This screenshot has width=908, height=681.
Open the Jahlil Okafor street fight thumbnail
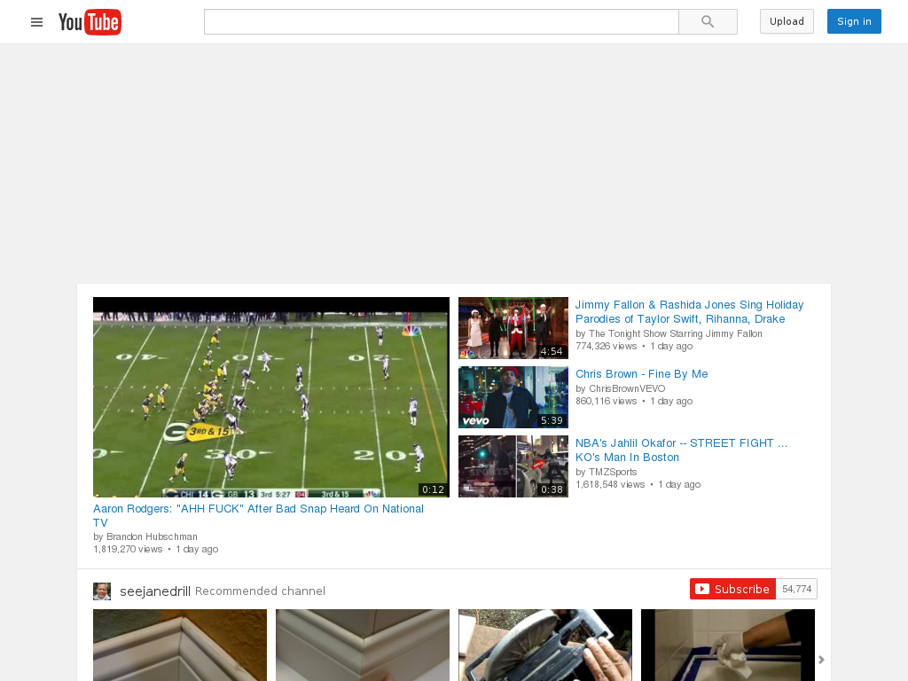[513, 466]
